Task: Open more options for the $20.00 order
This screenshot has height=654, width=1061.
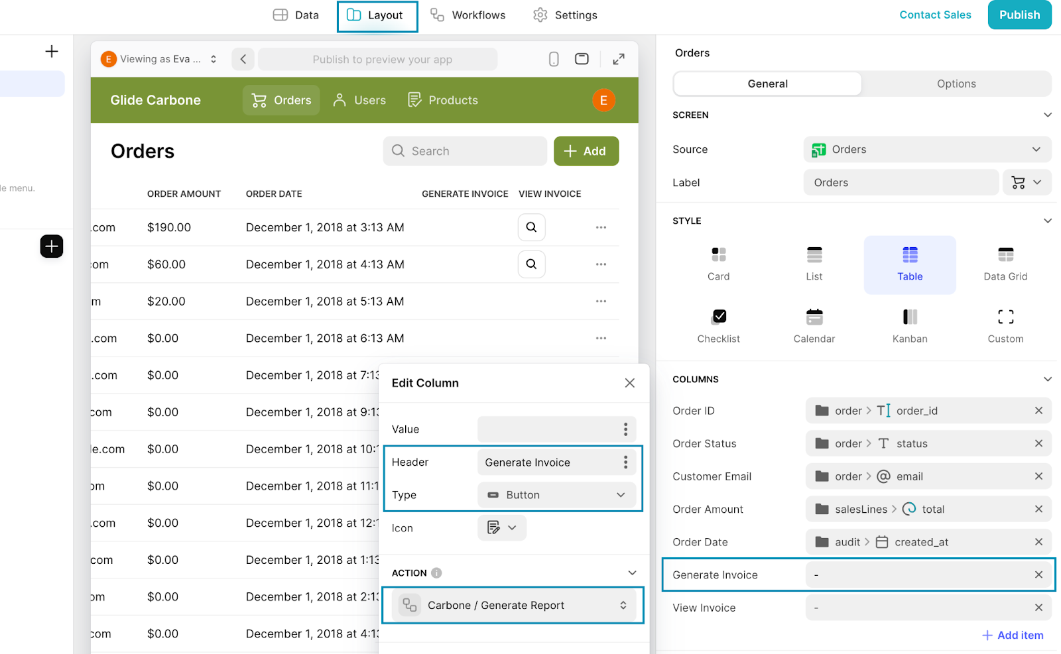Action: (x=601, y=301)
